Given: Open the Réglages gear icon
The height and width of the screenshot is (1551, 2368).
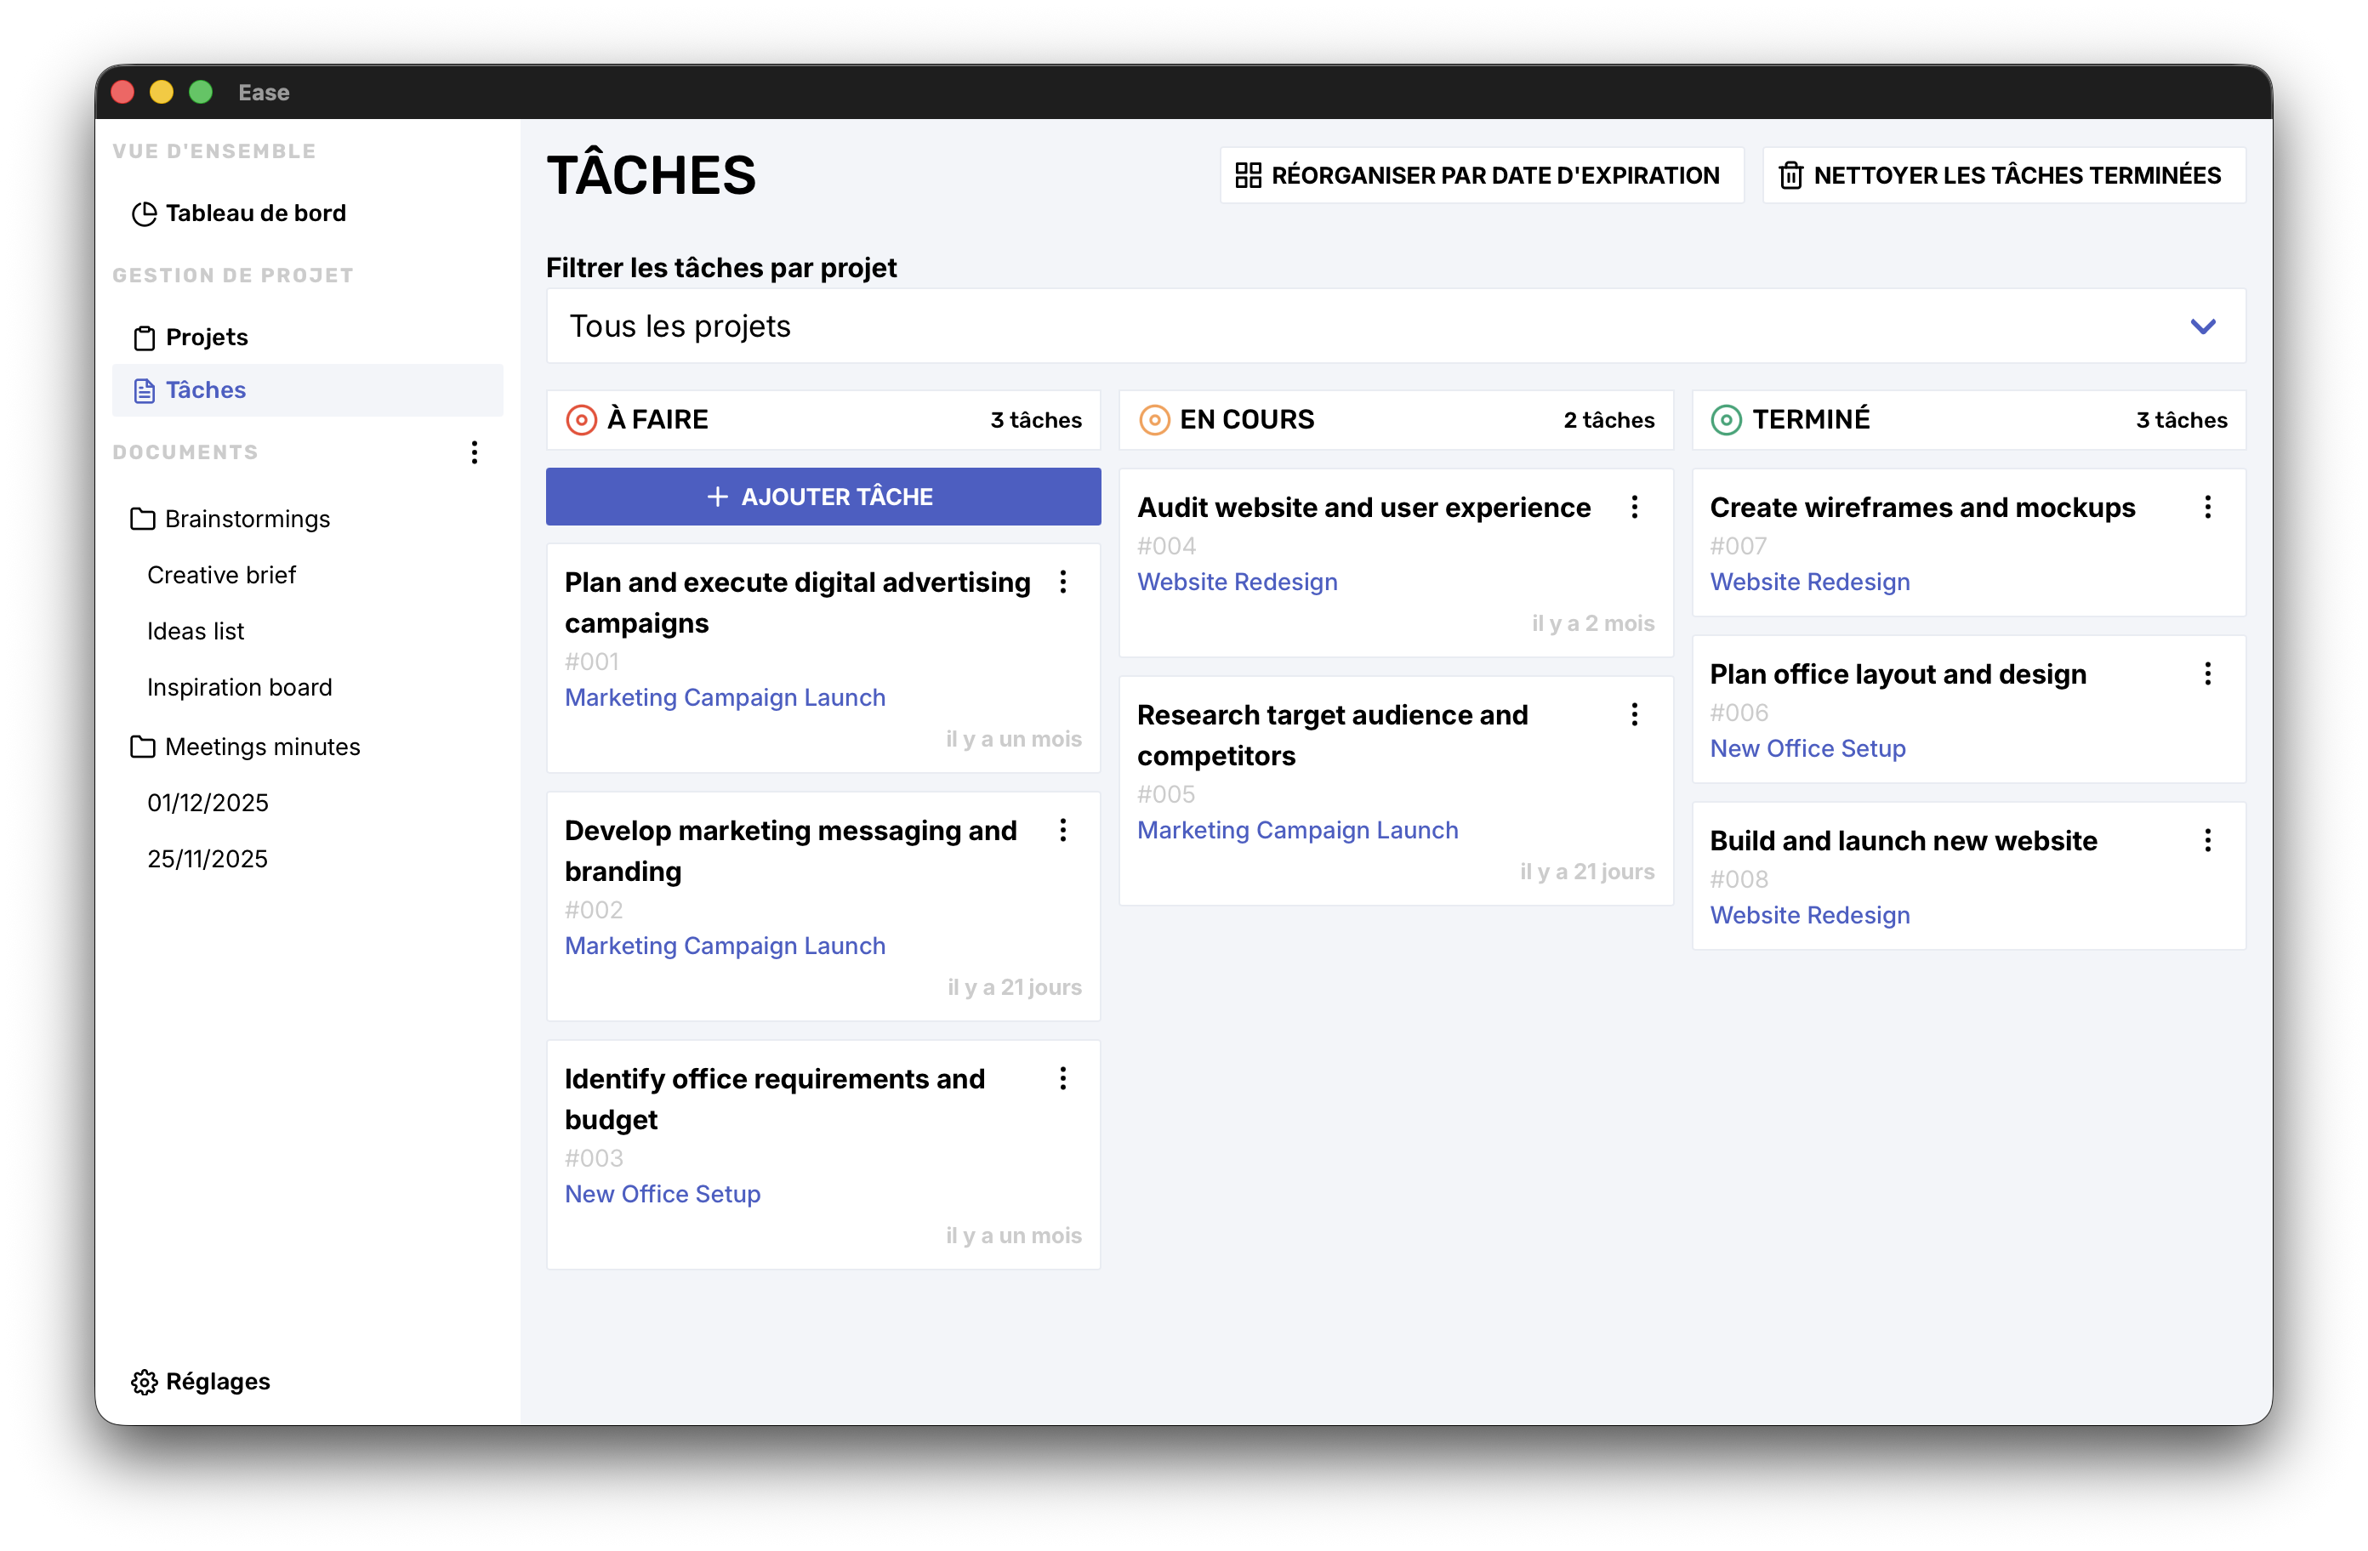Looking at the screenshot, I should point(145,1382).
